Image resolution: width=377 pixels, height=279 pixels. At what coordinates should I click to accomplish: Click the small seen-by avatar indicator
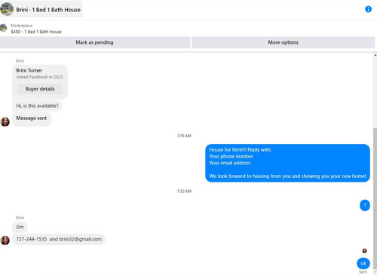(x=364, y=250)
